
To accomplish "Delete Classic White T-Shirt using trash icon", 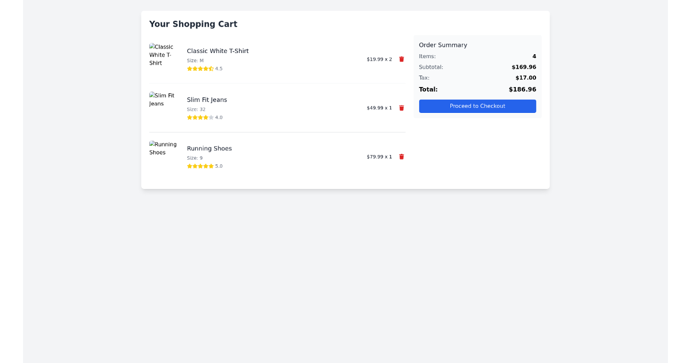I will [x=401, y=59].
